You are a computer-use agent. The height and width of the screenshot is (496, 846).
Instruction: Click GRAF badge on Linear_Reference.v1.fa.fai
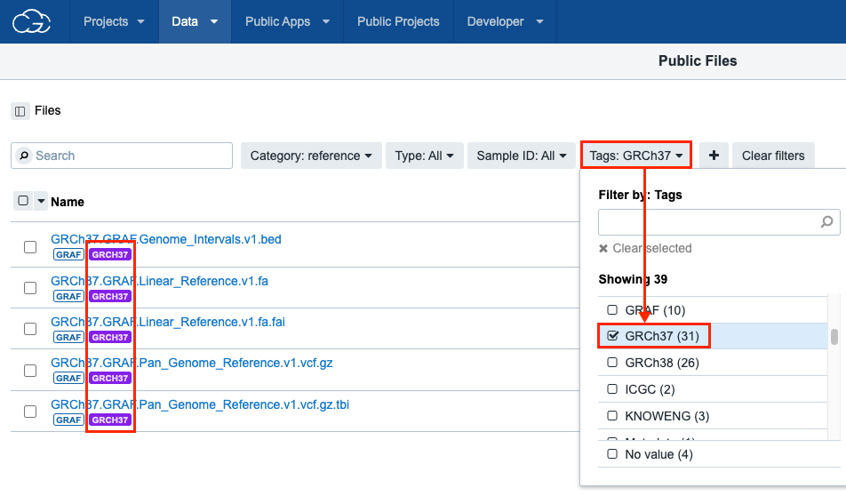coord(68,337)
